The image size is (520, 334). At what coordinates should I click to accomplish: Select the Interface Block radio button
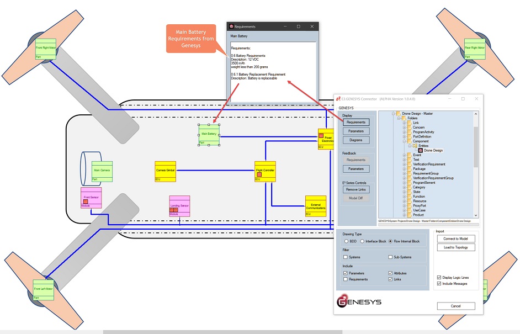[362, 241]
